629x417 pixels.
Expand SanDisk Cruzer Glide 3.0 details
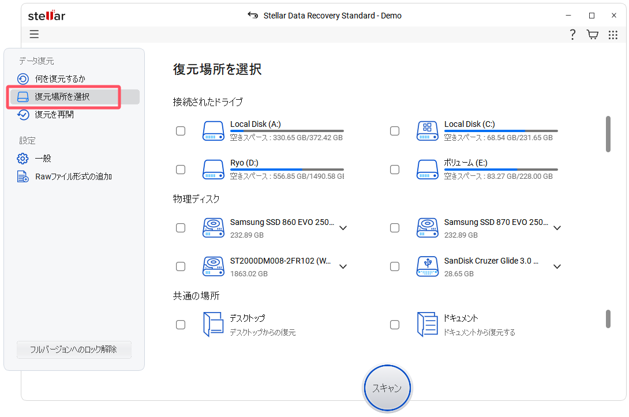point(557,266)
